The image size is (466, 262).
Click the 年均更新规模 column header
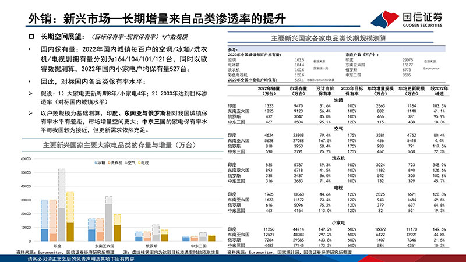click(412, 91)
